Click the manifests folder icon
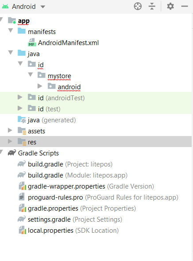193x261 pixels. coord(22,31)
